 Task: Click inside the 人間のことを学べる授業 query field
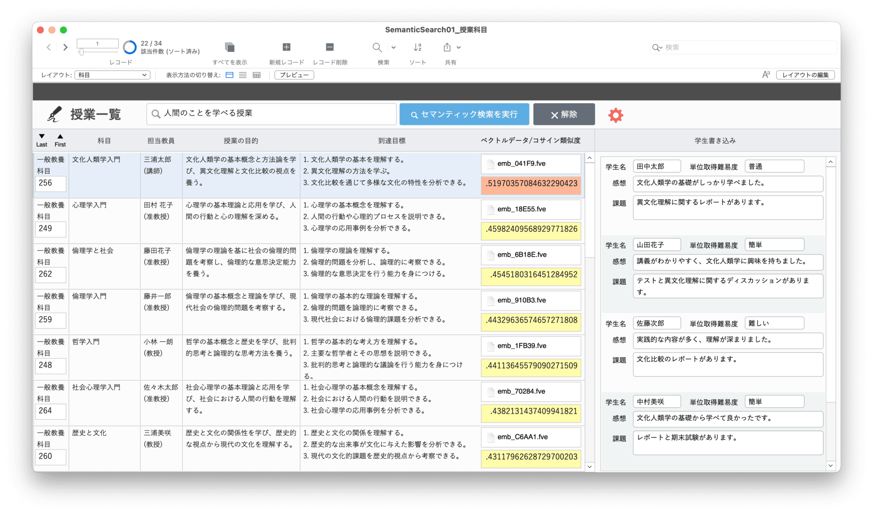[x=271, y=113]
